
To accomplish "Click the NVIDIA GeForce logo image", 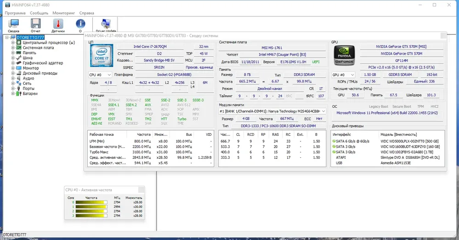I will [x=344, y=55].
